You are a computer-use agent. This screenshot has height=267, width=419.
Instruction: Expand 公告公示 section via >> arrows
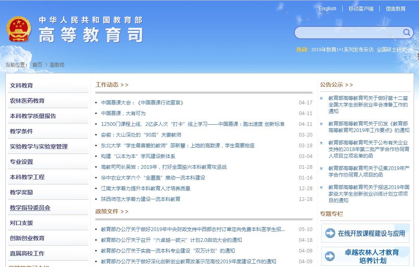349,85
